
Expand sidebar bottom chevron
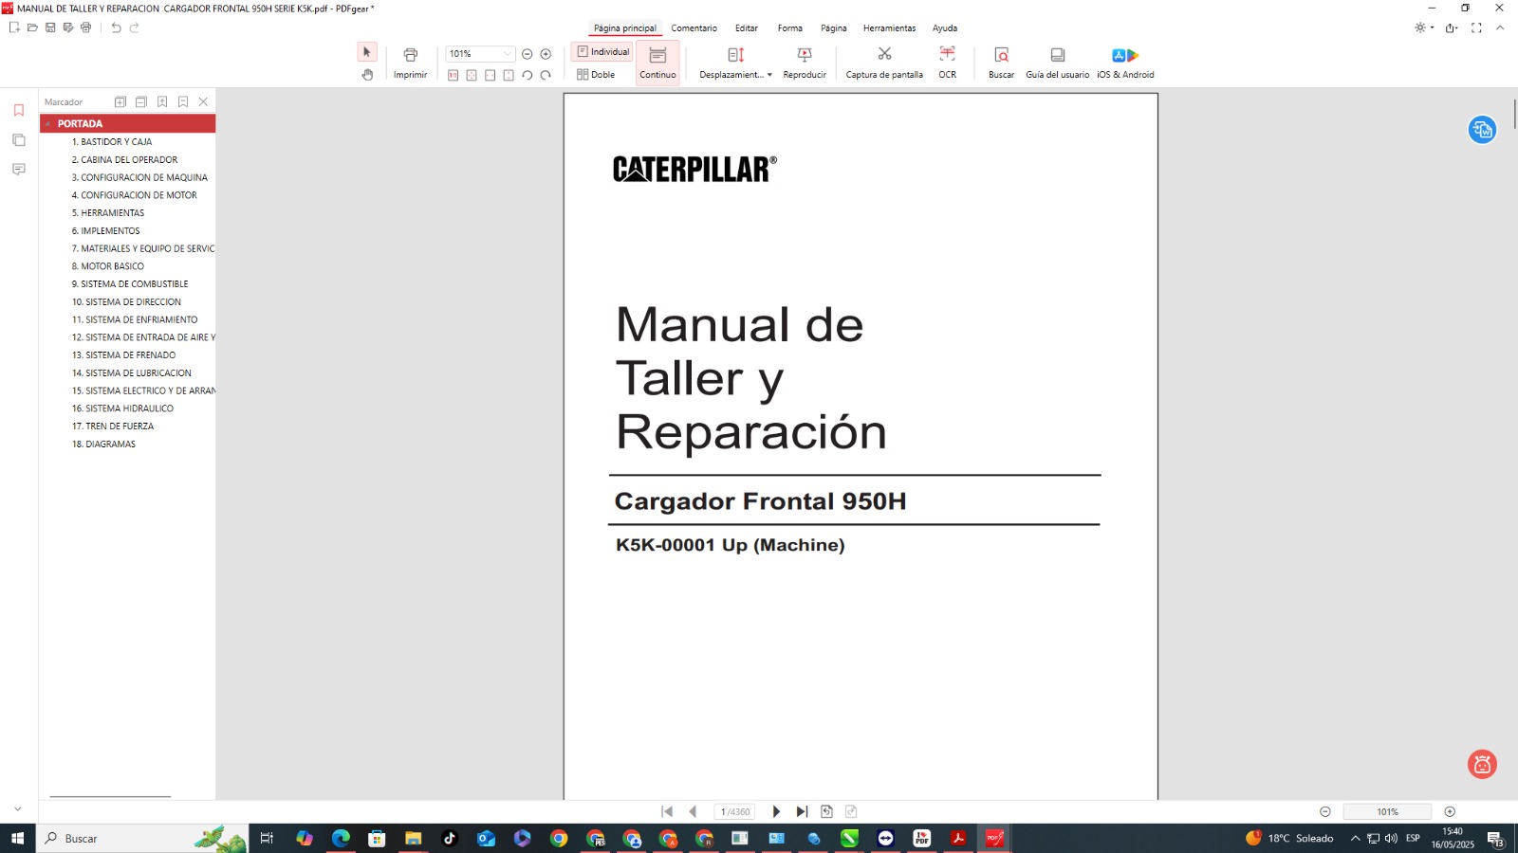point(18,808)
